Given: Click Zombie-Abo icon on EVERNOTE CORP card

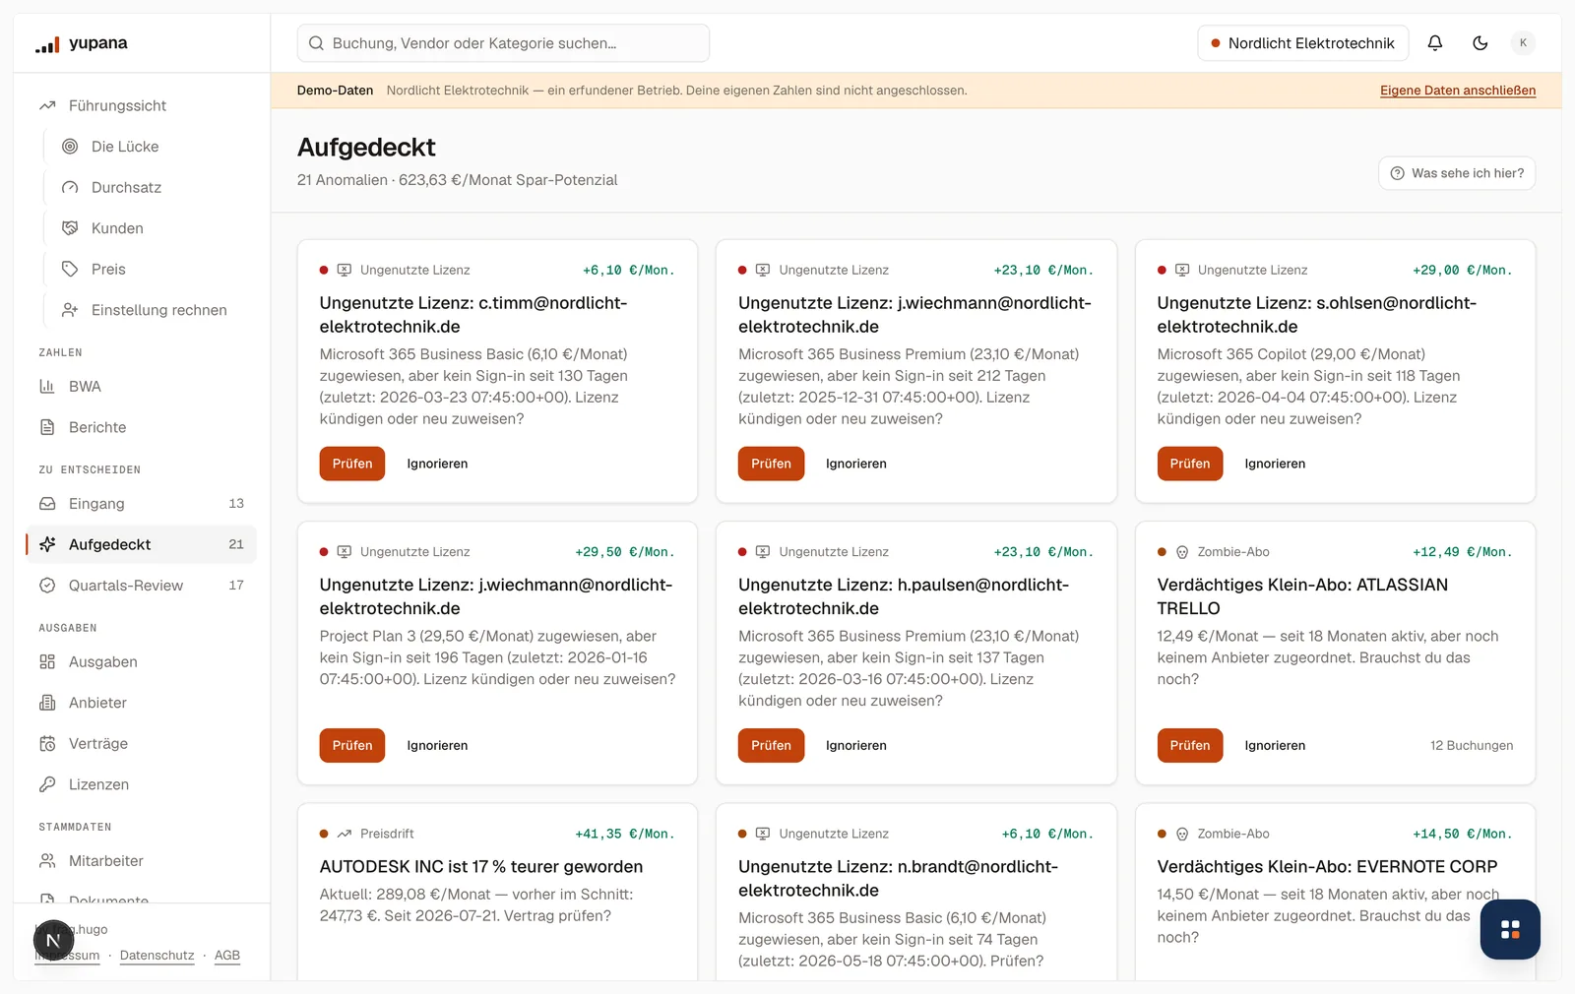Looking at the screenshot, I should (x=1182, y=834).
